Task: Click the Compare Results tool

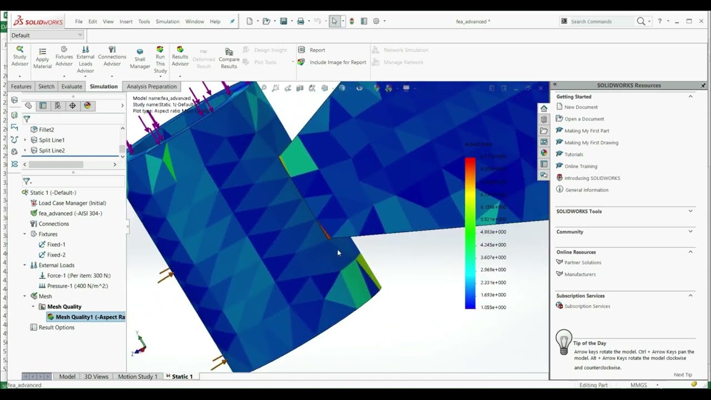Action: (229, 58)
